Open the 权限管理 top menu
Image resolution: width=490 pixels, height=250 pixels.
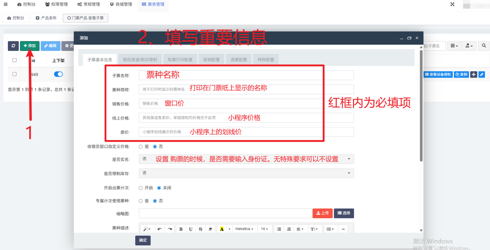click(56, 4)
